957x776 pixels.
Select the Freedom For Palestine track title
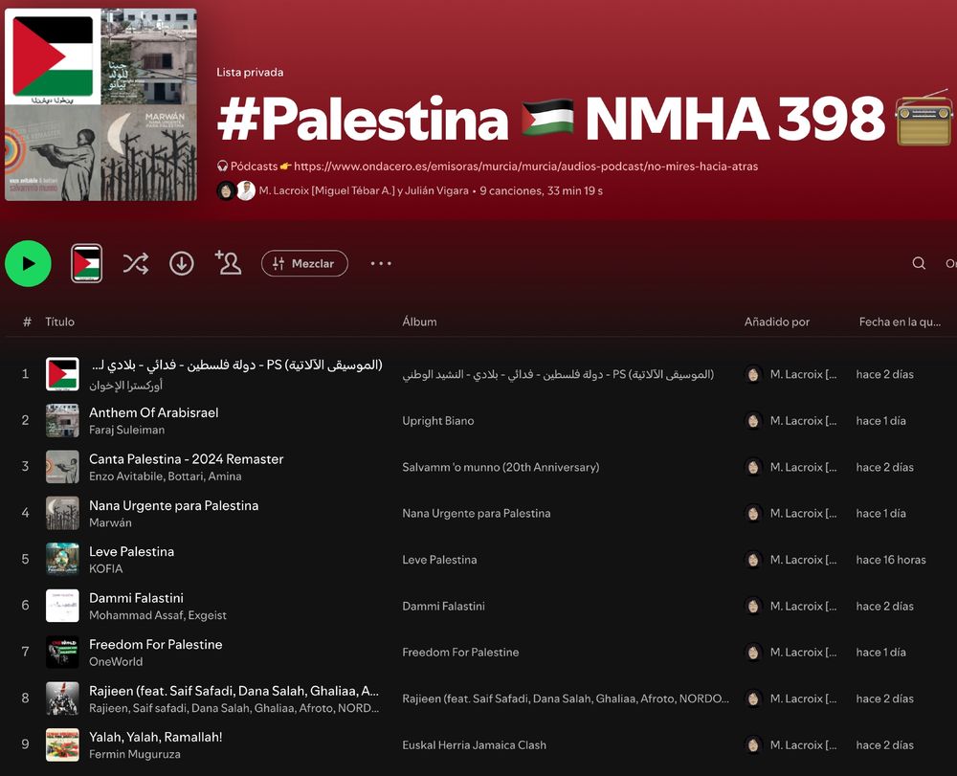(156, 645)
